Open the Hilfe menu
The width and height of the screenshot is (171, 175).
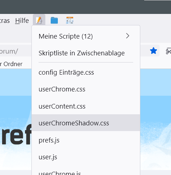pos(22,21)
